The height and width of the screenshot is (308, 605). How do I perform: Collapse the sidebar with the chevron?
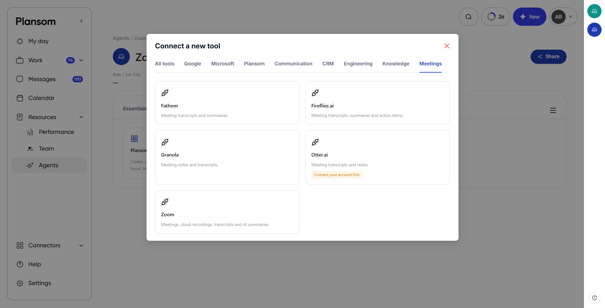click(81, 21)
